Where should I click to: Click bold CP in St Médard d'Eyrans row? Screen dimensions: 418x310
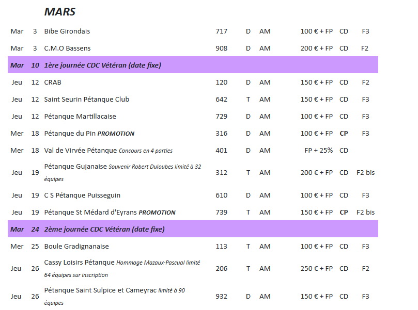tap(344, 213)
